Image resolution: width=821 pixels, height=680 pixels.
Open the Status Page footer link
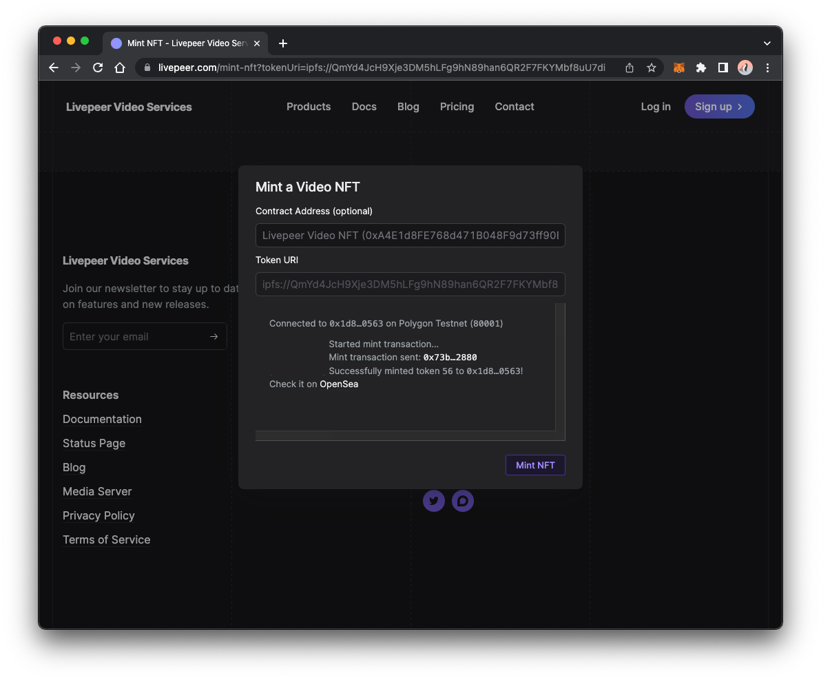pyautogui.click(x=94, y=443)
